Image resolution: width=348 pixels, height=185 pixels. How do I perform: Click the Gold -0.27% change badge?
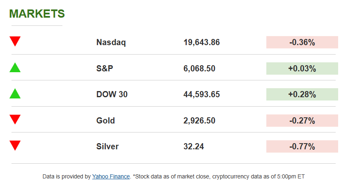pos(302,121)
